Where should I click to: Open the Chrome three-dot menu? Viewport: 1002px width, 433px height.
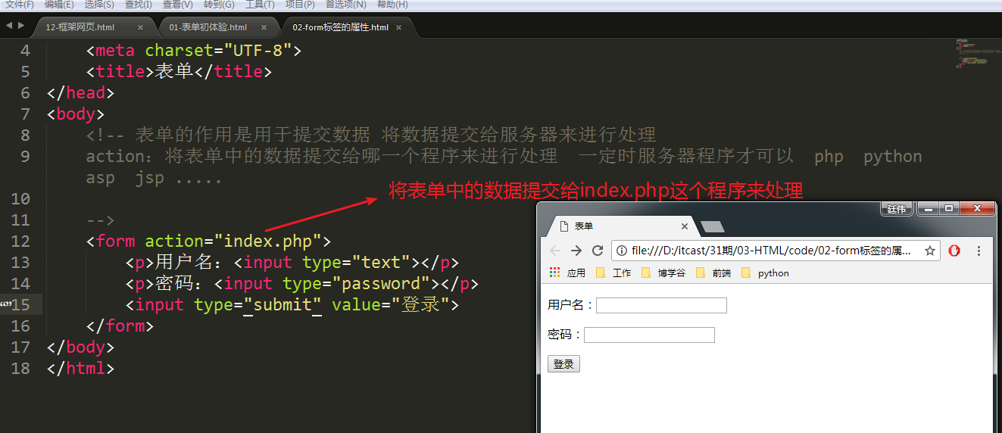click(979, 251)
